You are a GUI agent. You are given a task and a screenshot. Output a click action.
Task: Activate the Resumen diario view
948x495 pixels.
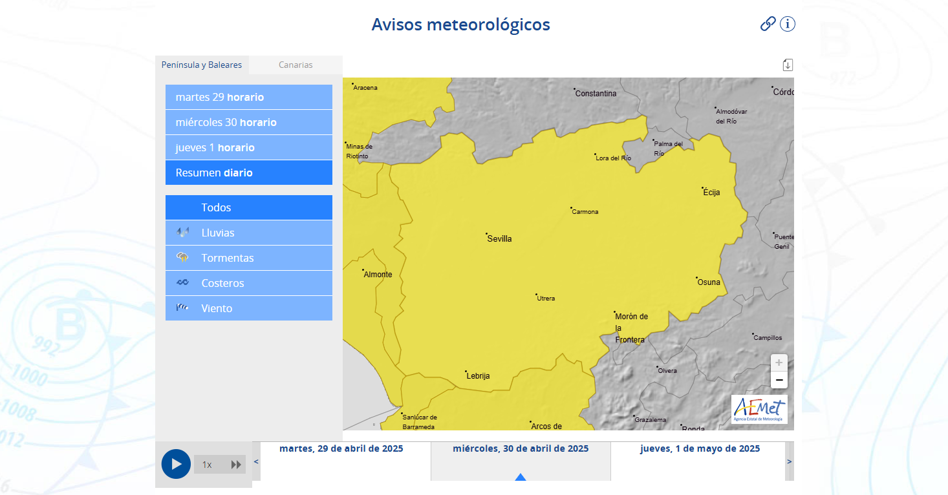248,172
